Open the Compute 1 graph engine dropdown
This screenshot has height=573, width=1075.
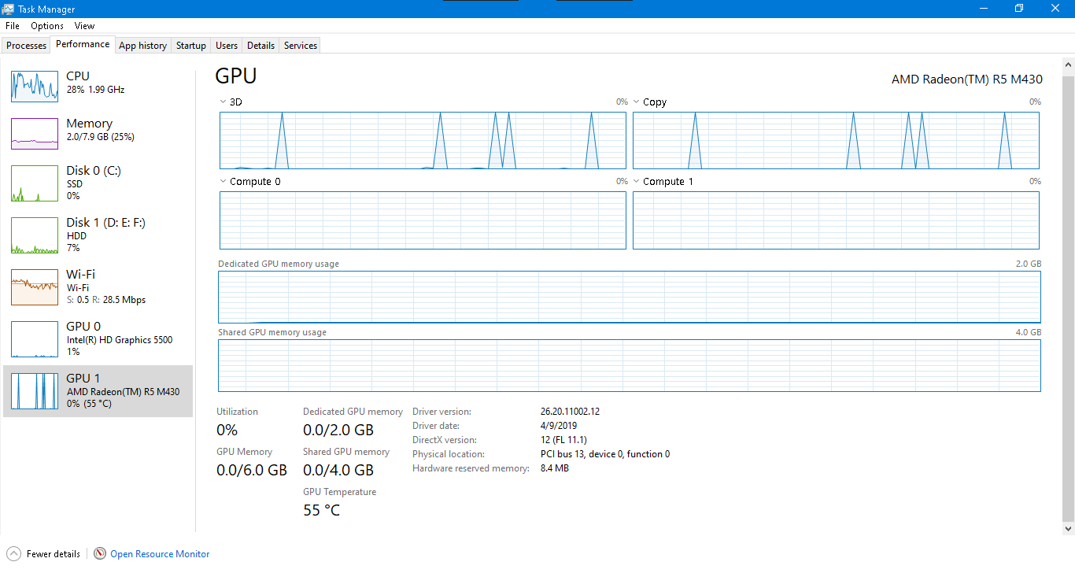tap(636, 181)
